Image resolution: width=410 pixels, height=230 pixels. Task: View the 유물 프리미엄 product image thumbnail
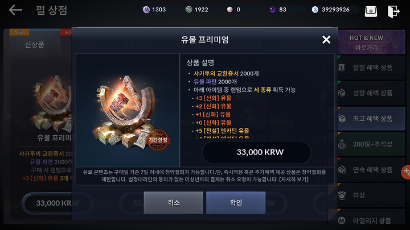128,110
